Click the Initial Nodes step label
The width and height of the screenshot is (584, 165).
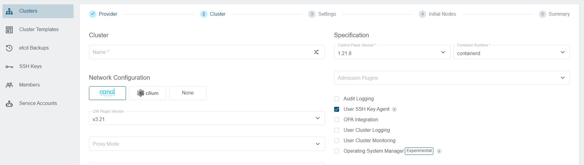[x=442, y=14]
